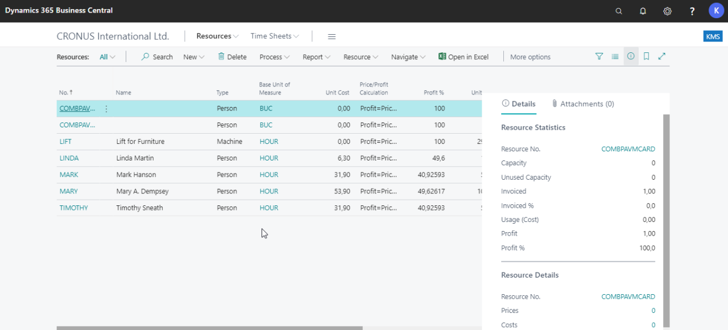Open the notifications bell

(x=643, y=11)
